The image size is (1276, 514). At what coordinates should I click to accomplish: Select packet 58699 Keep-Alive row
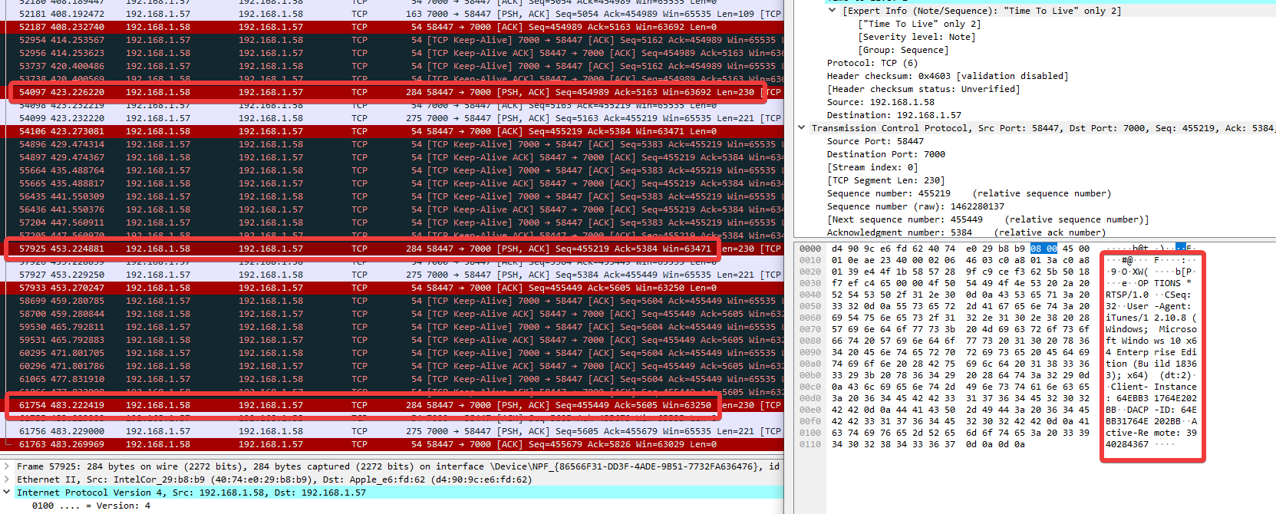pyautogui.click(x=392, y=301)
